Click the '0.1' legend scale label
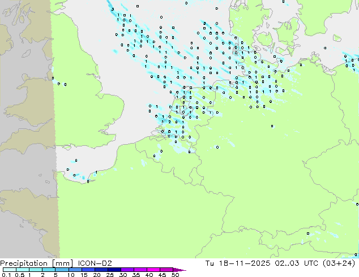Screen dimensions: 359x277 6,275
